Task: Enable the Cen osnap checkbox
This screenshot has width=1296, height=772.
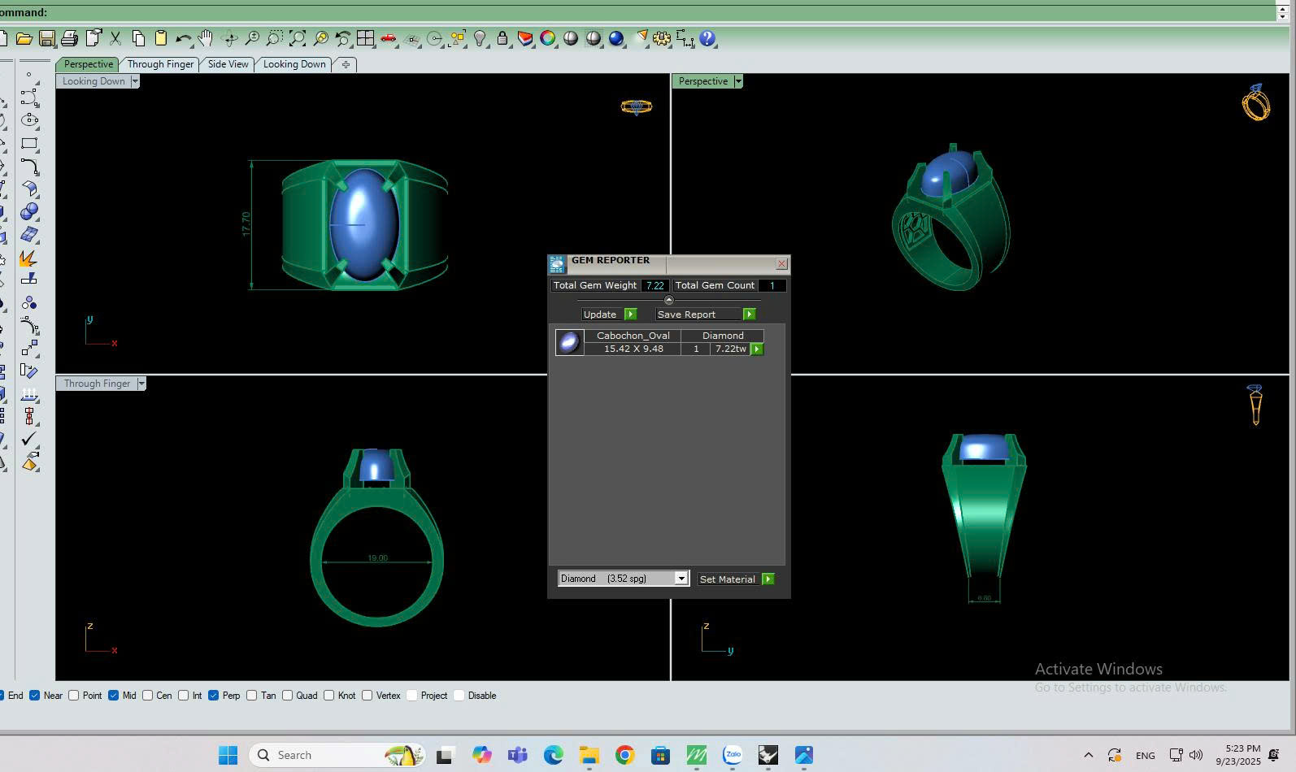Action: pos(148,696)
